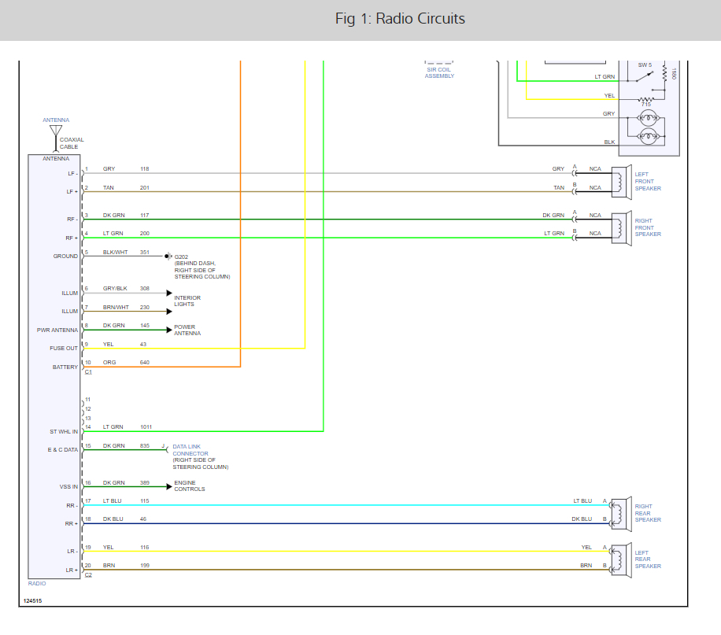
Task: Click the Fig 1: Radio Circuits title
Action: [400, 19]
